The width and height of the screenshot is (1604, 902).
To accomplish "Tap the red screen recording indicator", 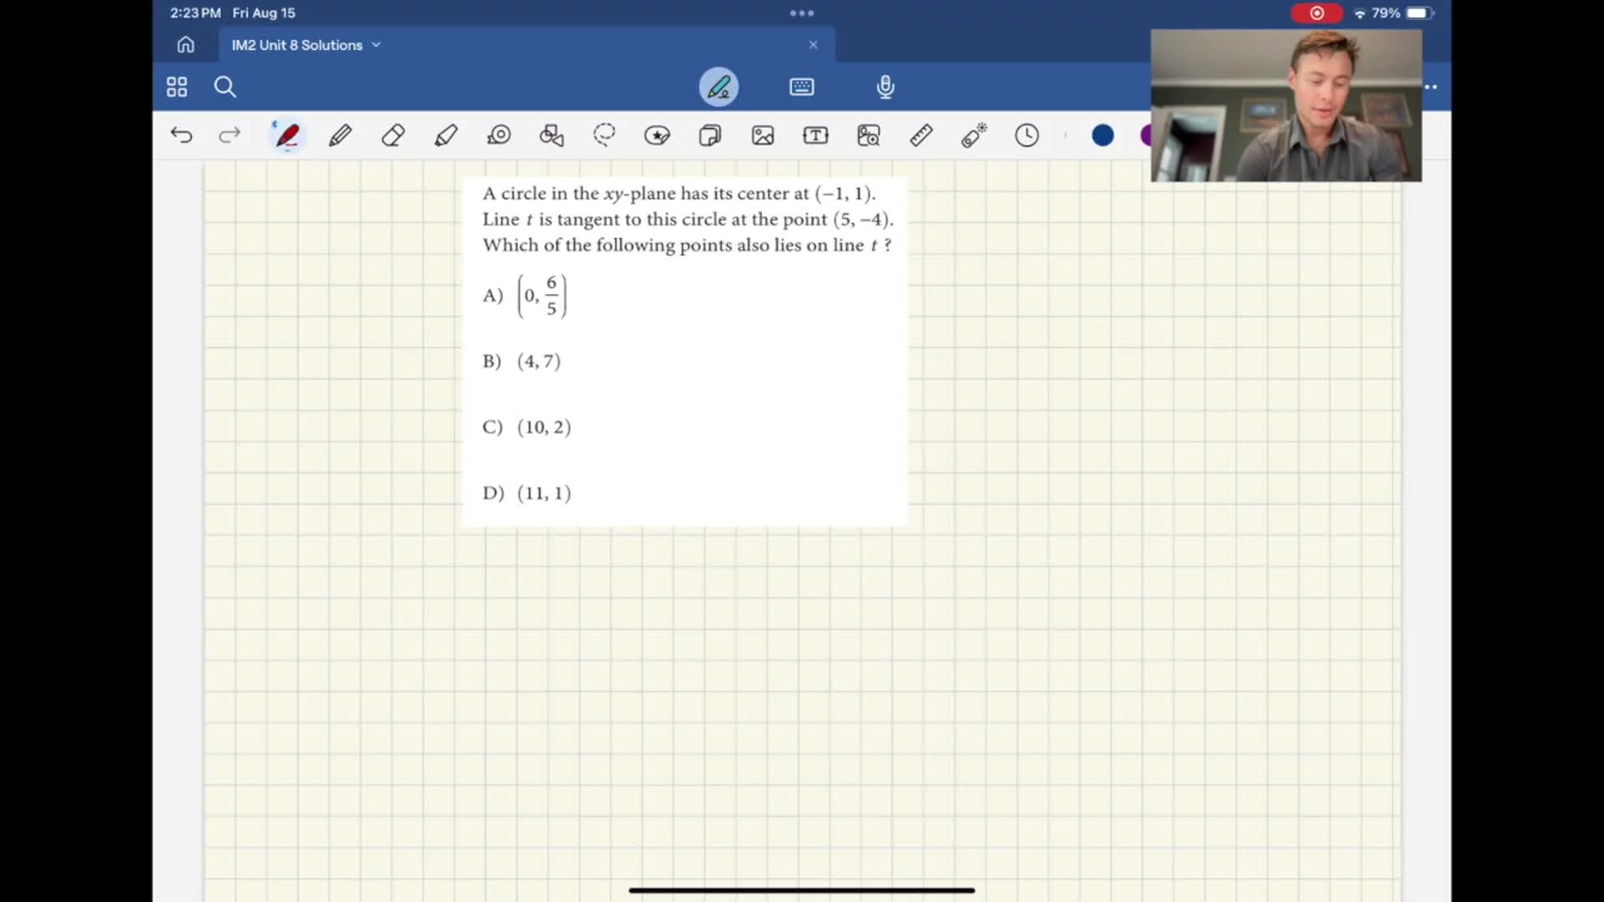I will [1317, 13].
